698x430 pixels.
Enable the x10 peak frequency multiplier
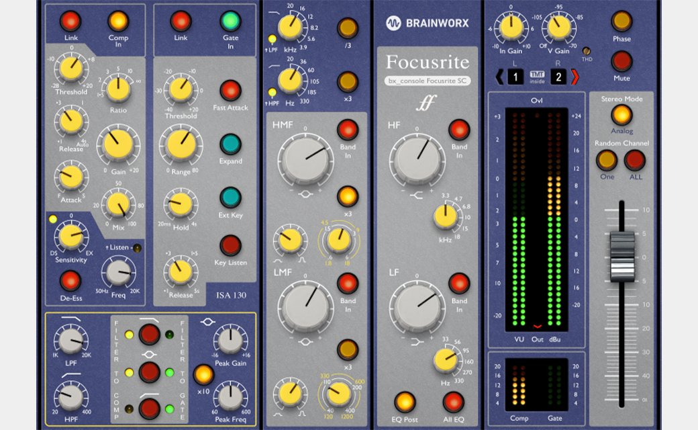coord(203,374)
